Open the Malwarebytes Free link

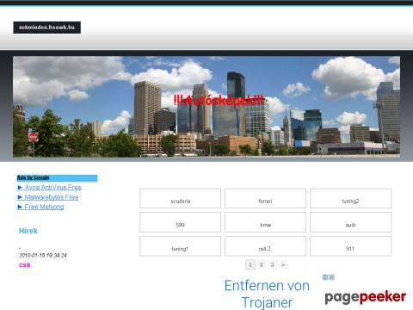tap(52, 197)
